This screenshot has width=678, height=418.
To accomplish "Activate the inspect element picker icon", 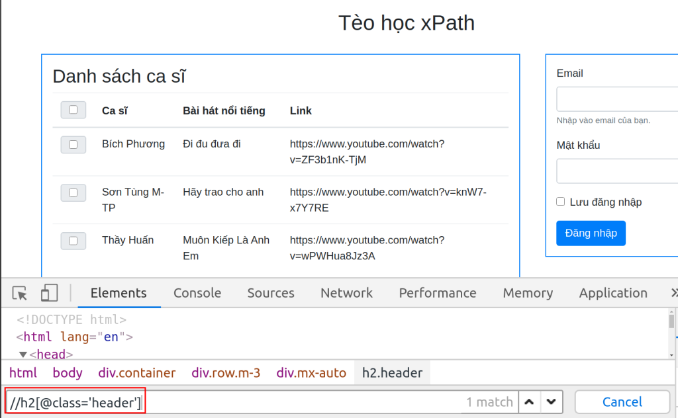I will [x=20, y=293].
